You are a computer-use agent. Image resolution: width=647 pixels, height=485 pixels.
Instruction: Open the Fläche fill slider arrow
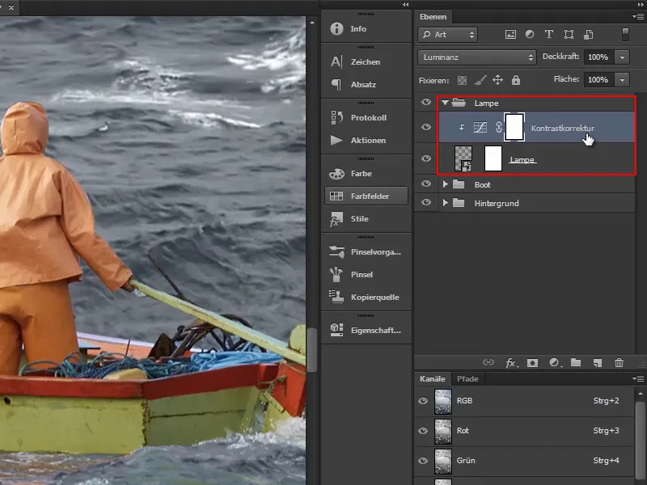[622, 79]
